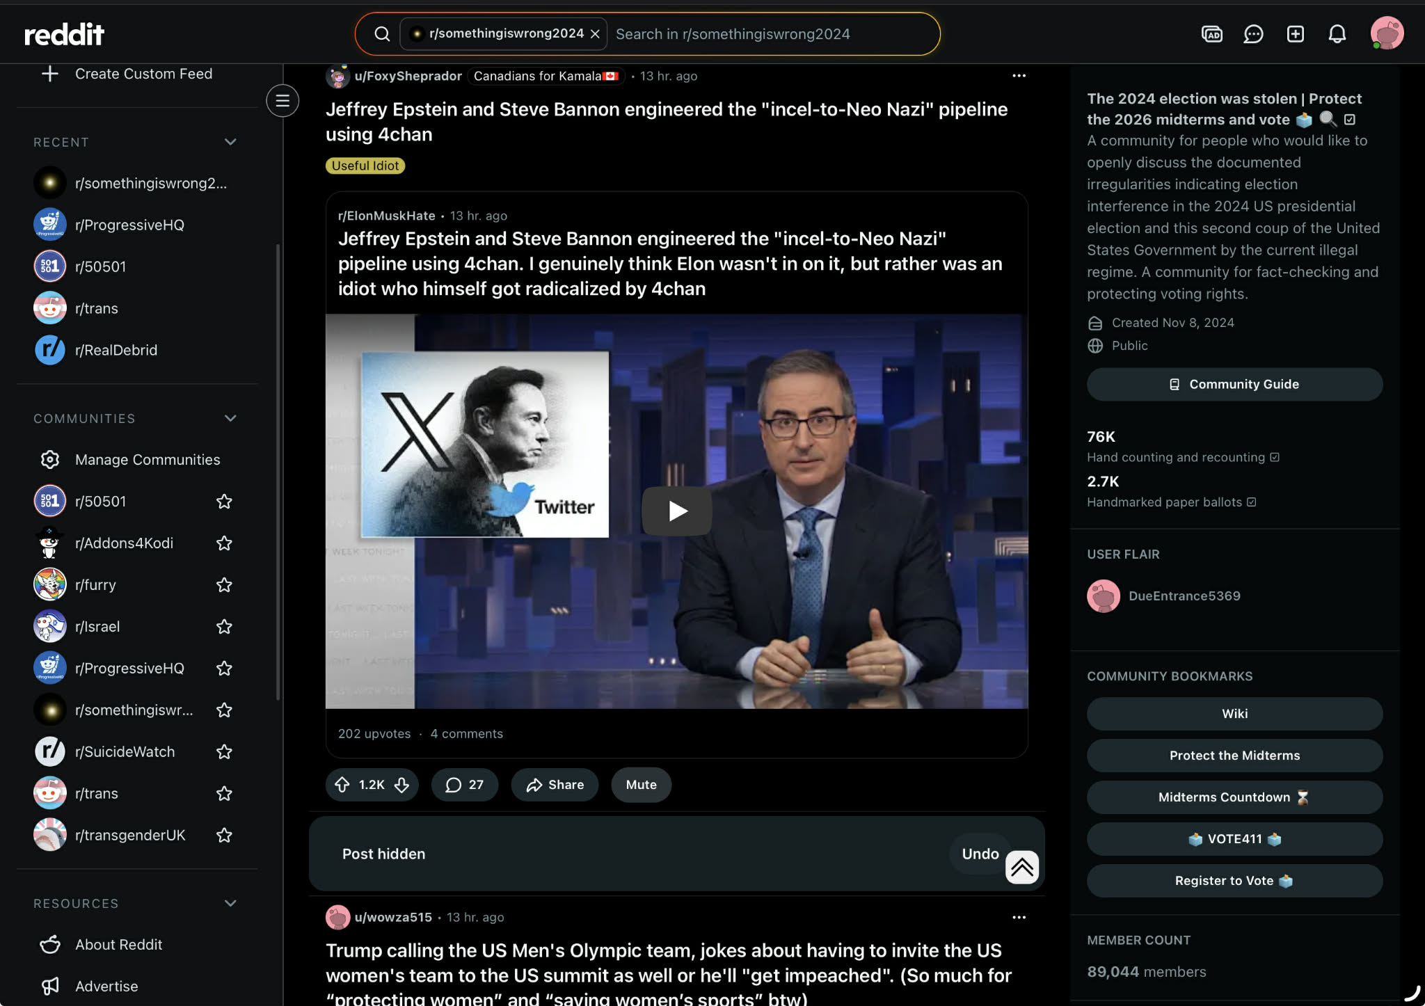Image resolution: width=1425 pixels, height=1006 pixels.
Task: Play the John Oliver video
Action: [x=676, y=511]
